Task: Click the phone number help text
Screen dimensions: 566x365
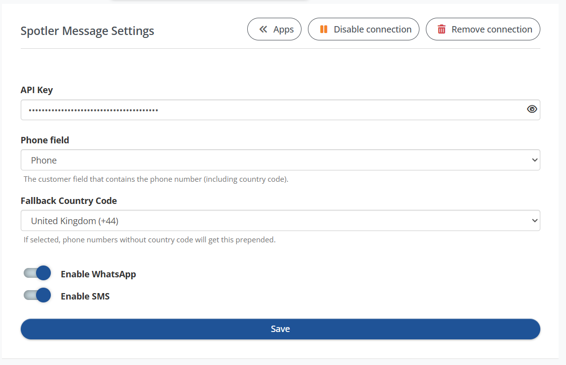Action: click(156, 179)
